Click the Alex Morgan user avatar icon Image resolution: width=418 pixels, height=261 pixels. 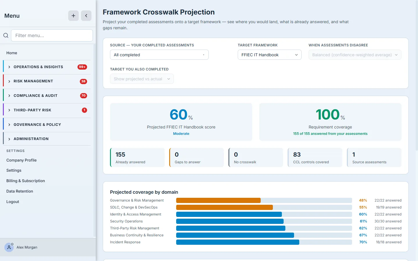(9, 247)
